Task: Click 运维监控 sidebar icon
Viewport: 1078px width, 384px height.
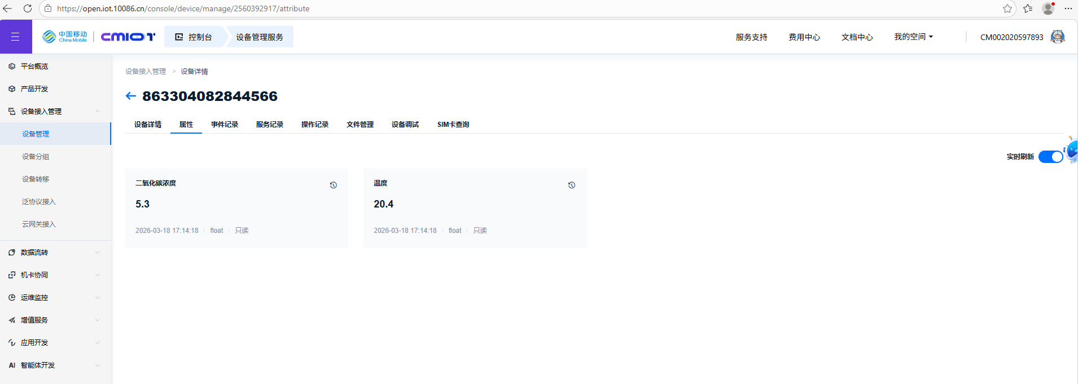Action: tap(12, 297)
